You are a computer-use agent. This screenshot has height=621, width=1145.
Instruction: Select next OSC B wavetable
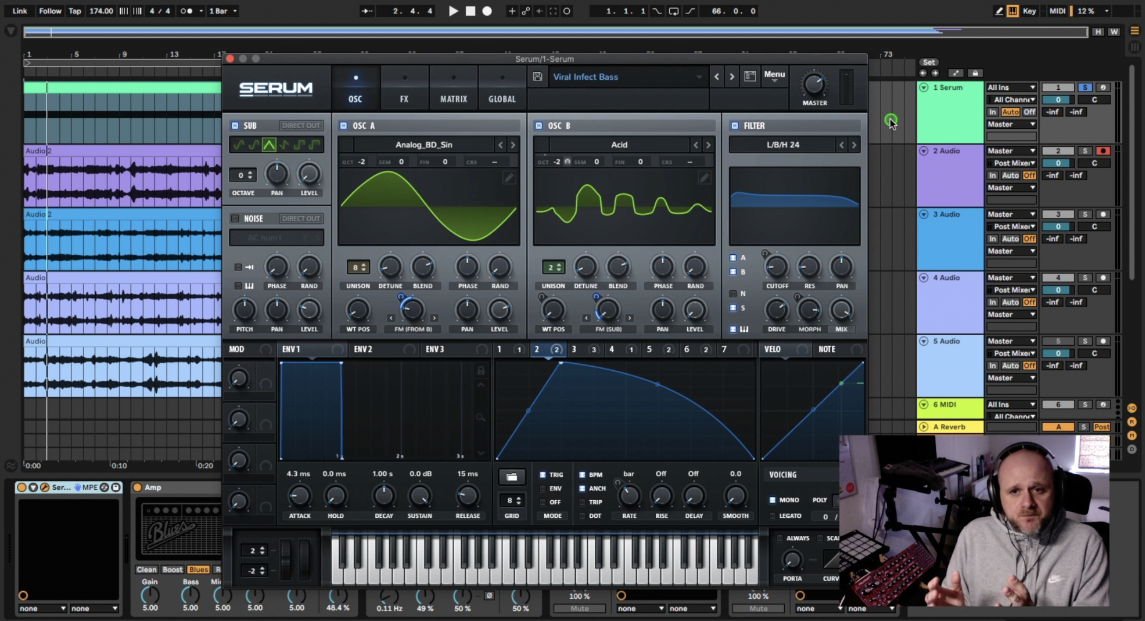pos(709,145)
